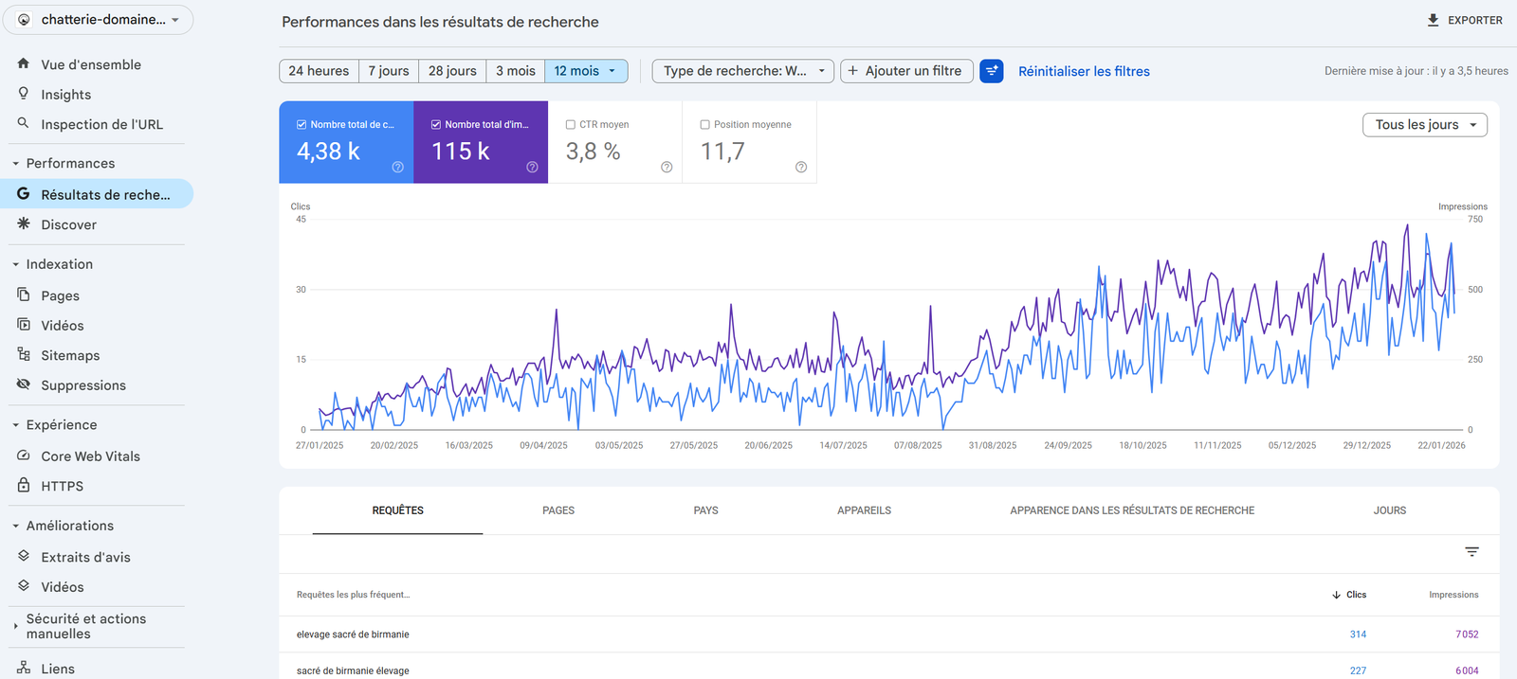This screenshot has height=679, width=1517.
Task: Click the blue filter toggle icon
Action: tap(991, 71)
